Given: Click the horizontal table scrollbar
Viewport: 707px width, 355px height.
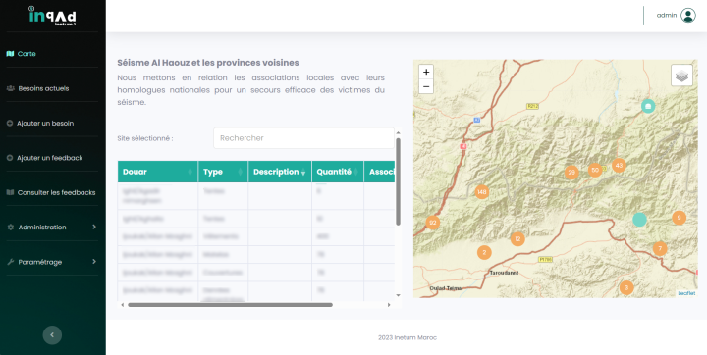Looking at the screenshot, I should click(230, 305).
